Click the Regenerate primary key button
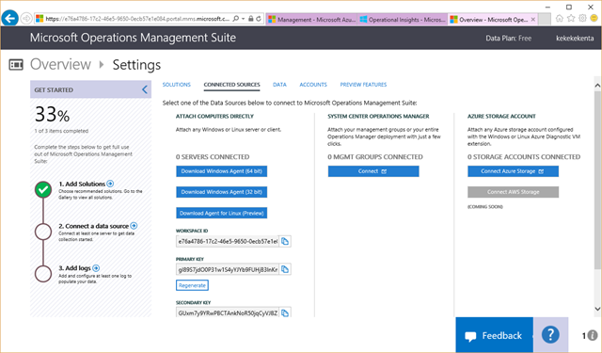Image resolution: width=602 pixels, height=353 pixels. click(192, 285)
